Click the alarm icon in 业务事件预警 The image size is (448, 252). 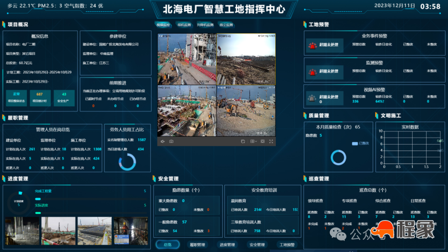pyautogui.click(x=312, y=45)
